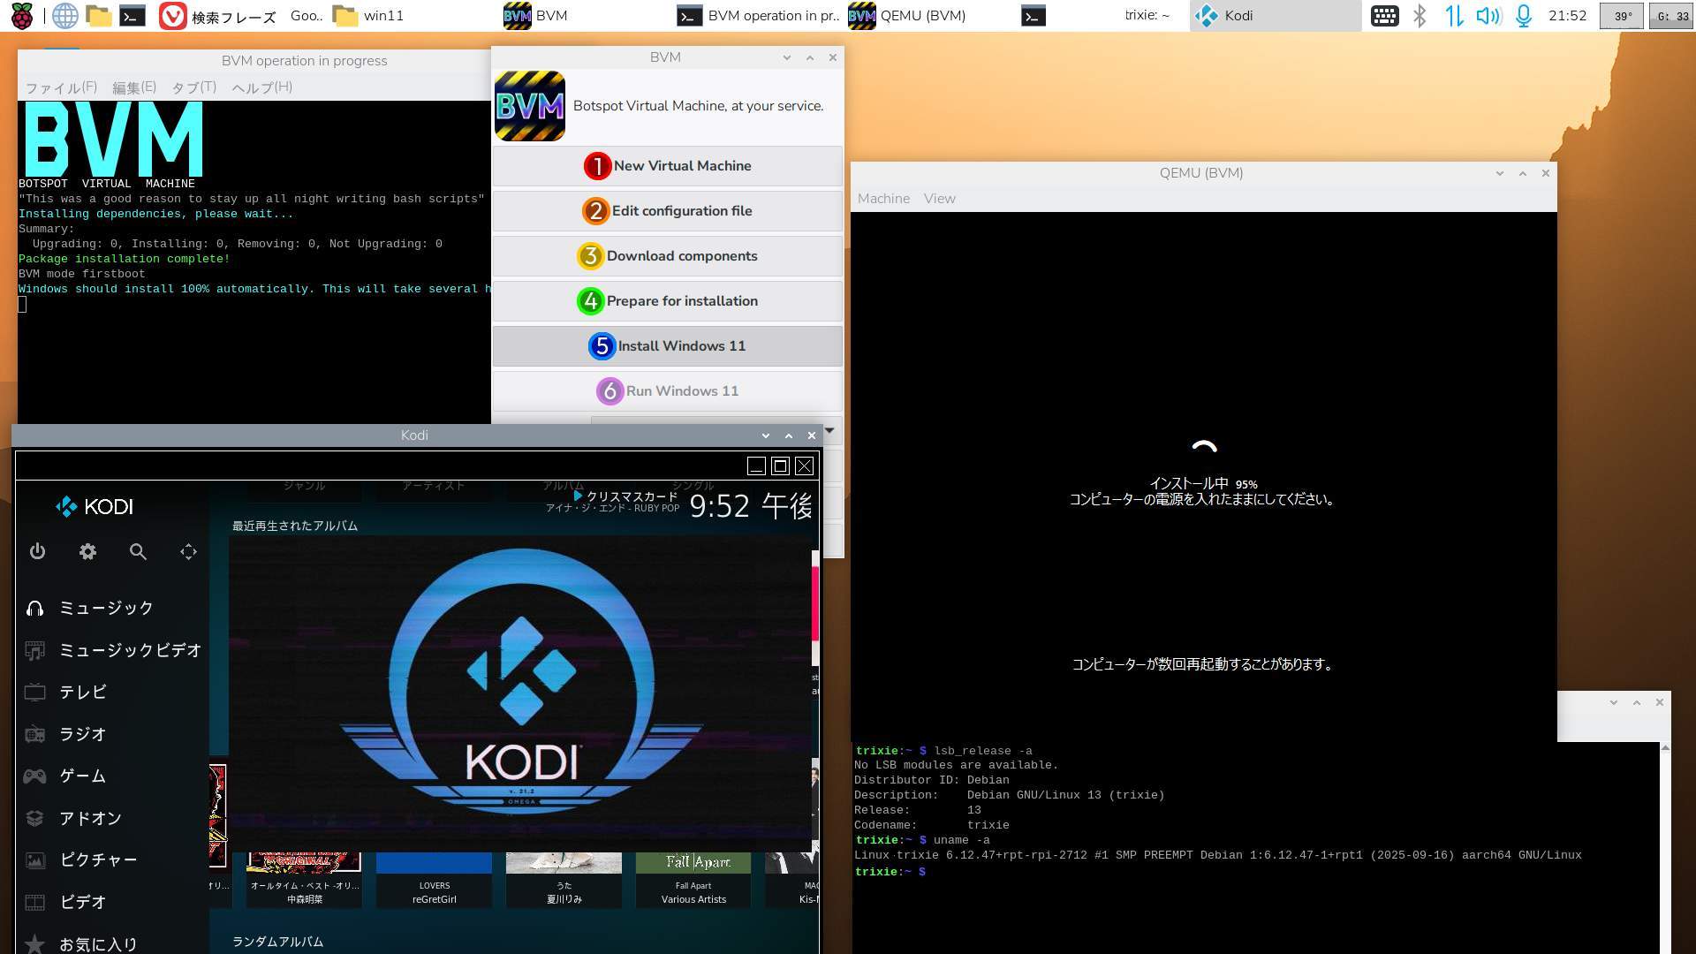The height and width of the screenshot is (954, 1696).
Task: Click the network arrows tray icon
Action: click(1454, 16)
